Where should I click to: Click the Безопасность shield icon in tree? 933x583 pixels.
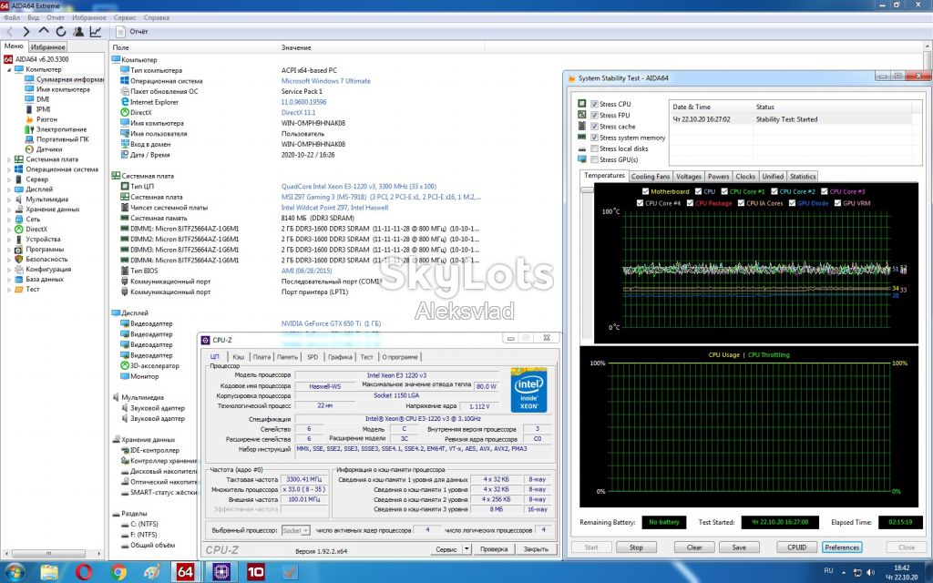pyautogui.click(x=19, y=259)
